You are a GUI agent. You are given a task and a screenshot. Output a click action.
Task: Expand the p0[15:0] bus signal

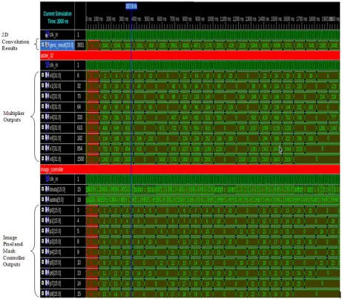point(43,210)
